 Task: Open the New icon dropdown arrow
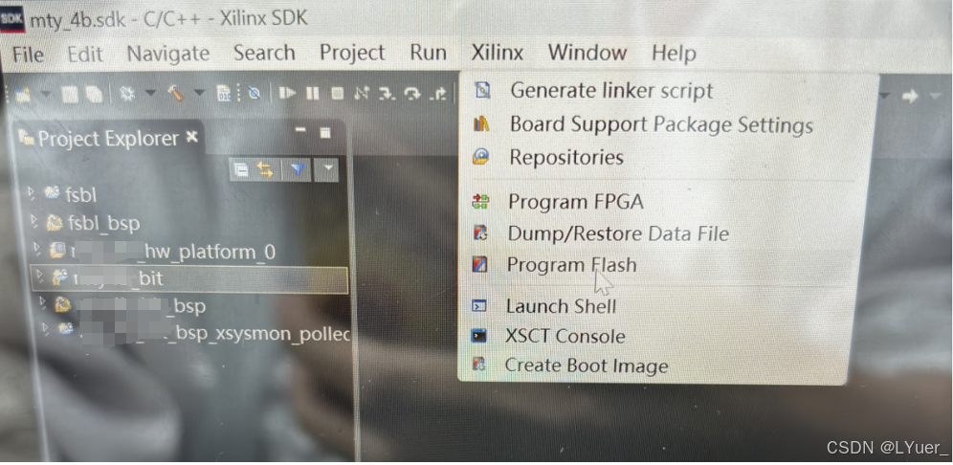point(46,94)
